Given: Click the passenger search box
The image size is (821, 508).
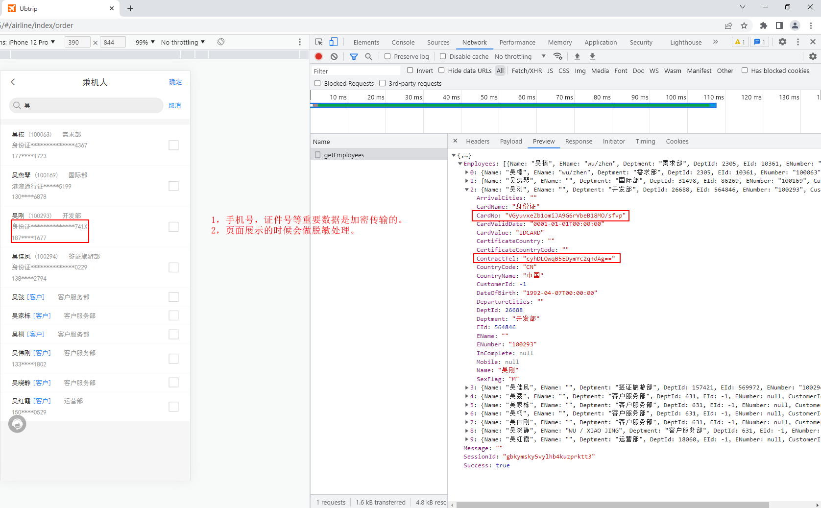Looking at the screenshot, I should tap(86, 105).
